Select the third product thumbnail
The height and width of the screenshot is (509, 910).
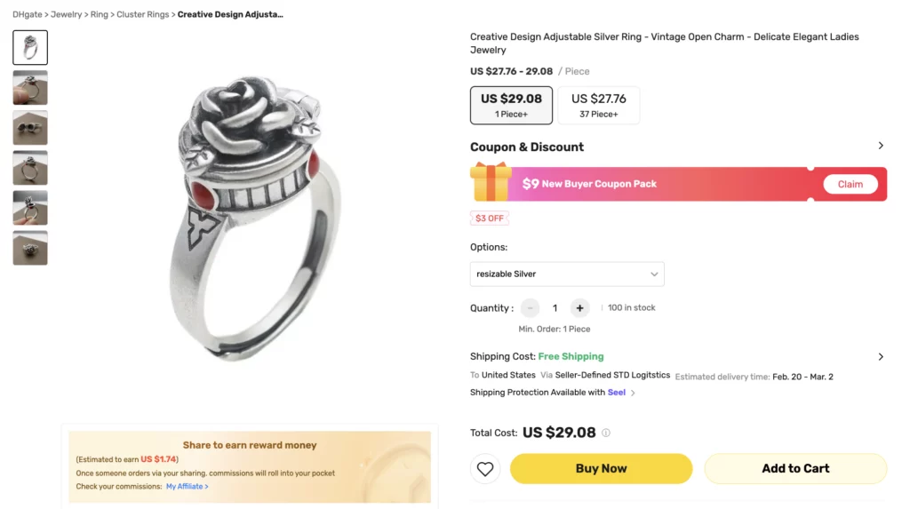(x=30, y=128)
